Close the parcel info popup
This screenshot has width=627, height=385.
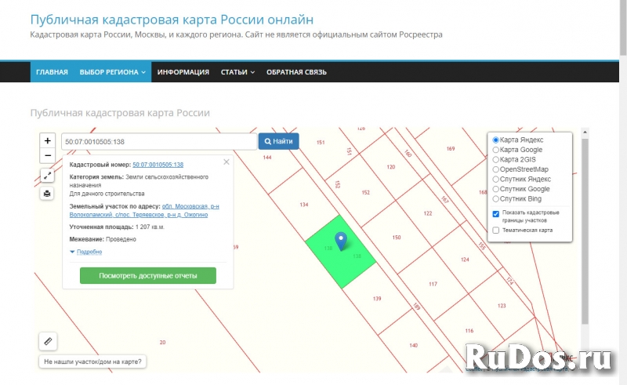(x=227, y=162)
